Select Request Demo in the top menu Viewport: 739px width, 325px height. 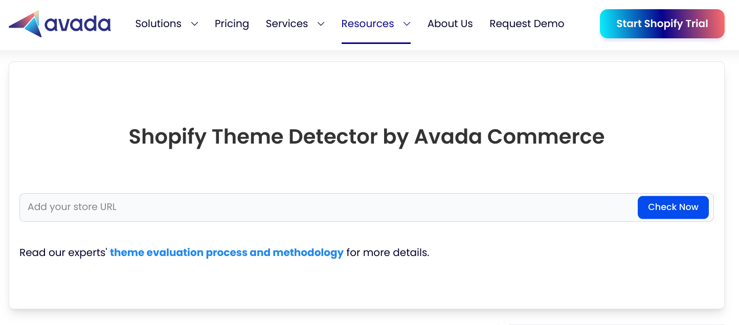tap(527, 24)
